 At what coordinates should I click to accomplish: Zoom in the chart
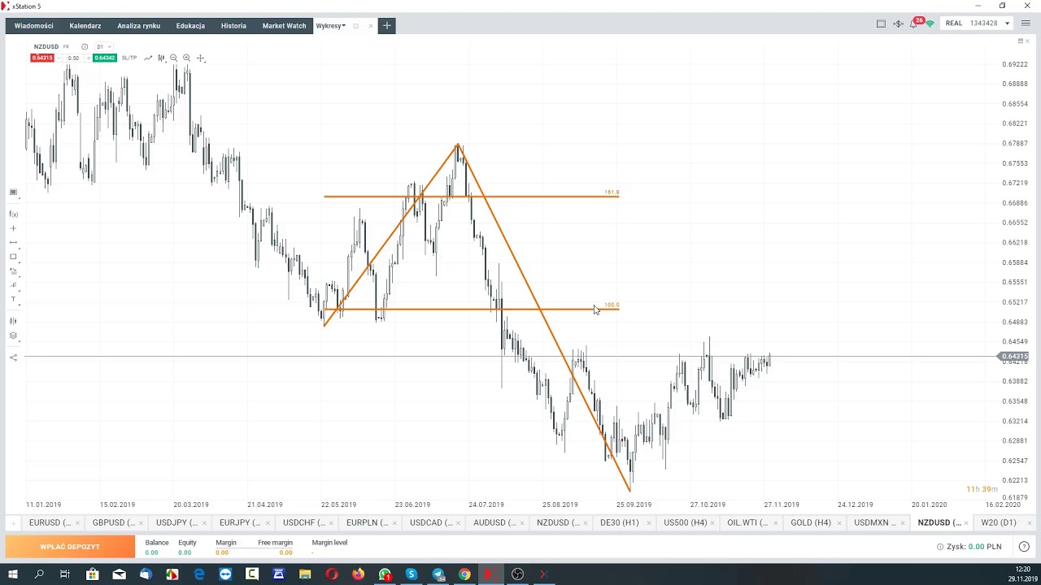click(x=187, y=58)
